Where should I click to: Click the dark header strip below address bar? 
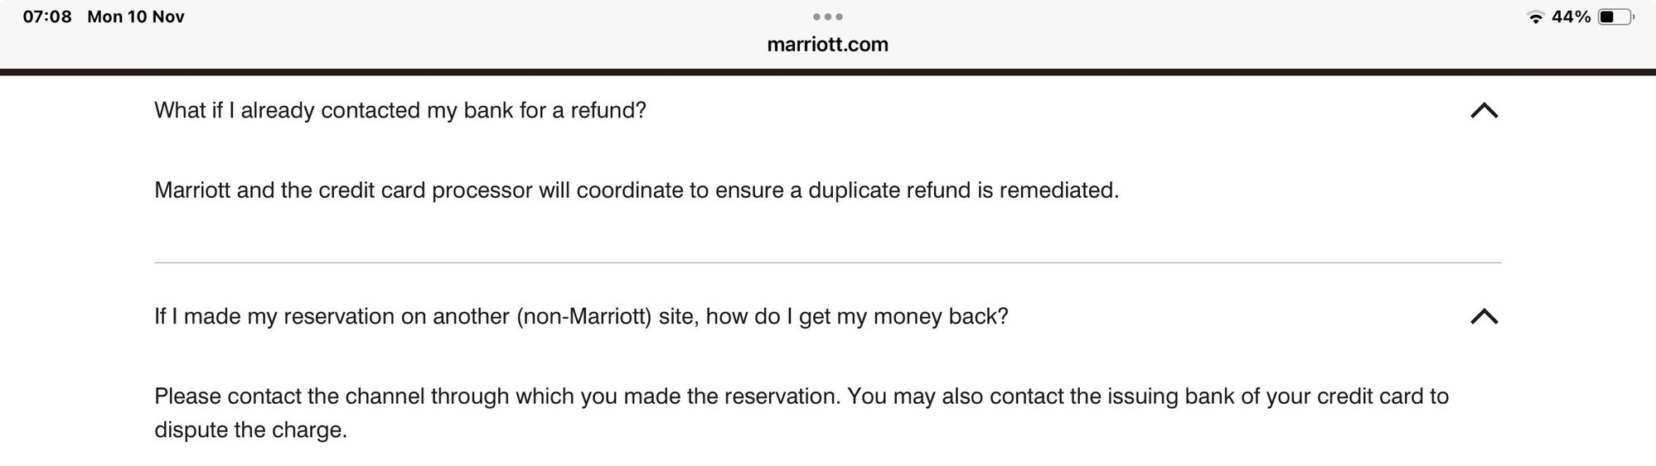pos(827,72)
